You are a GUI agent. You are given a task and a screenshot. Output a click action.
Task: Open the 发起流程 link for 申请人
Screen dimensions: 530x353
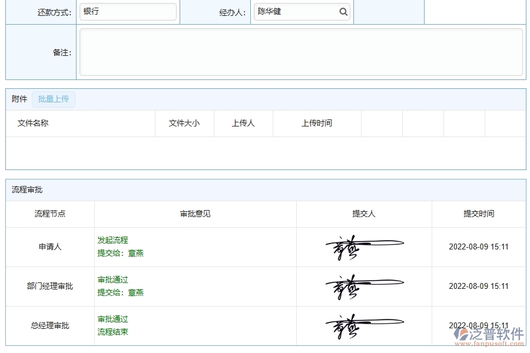coord(112,240)
